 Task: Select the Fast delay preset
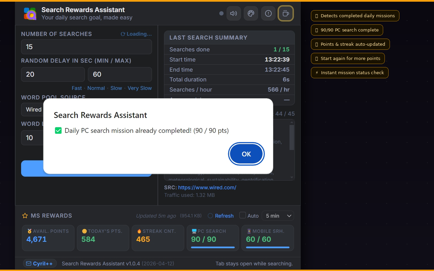(x=77, y=88)
